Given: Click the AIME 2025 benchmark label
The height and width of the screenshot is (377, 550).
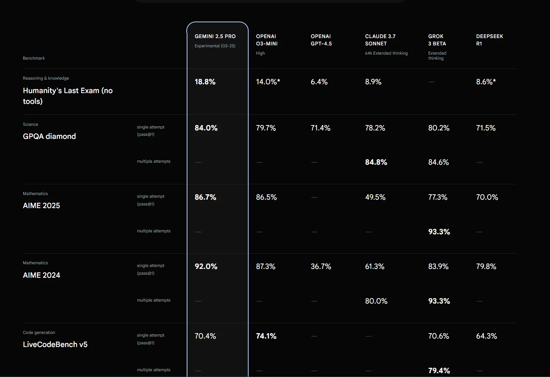Looking at the screenshot, I should pyautogui.click(x=41, y=205).
